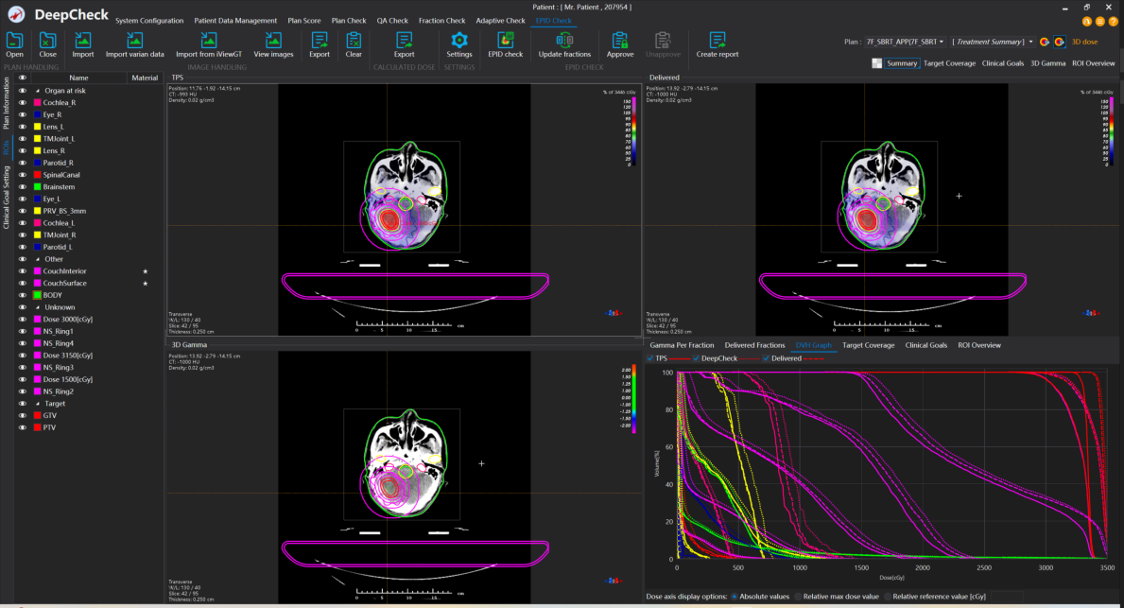Click the PTV red color swatch
The width and height of the screenshot is (1124, 608).
click(x=37, y=427)
